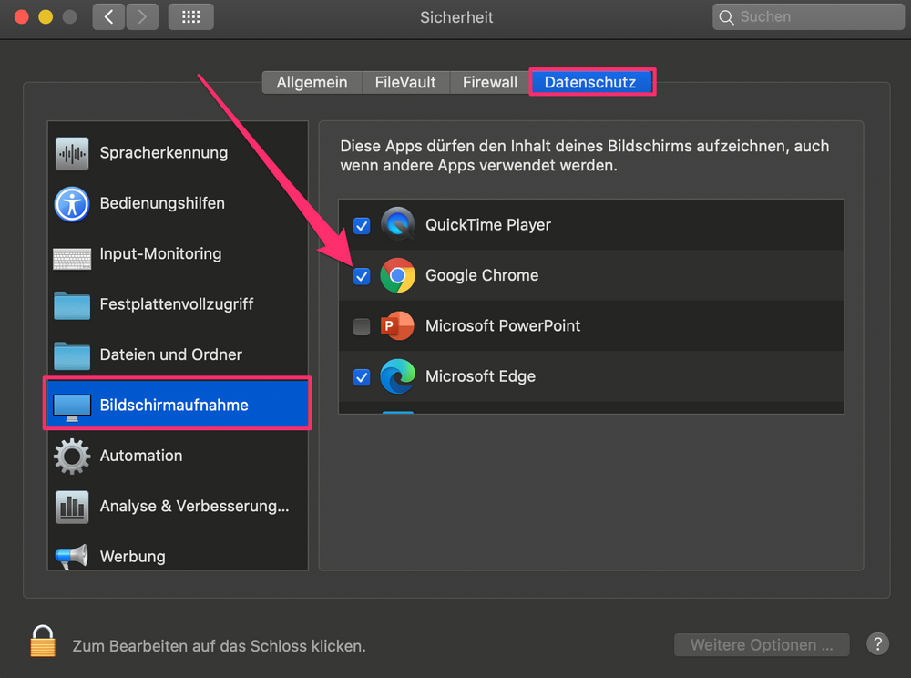This screenshot has height=678, width=911.
Task: Open the FileVault tab
Action: (x=405, y=83)
